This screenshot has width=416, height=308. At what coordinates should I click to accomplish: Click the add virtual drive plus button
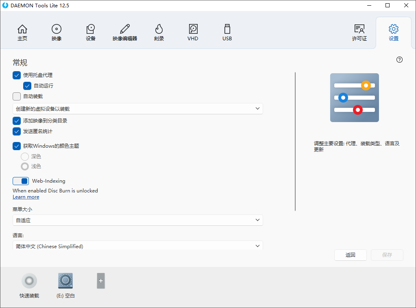tap(100, 281)
